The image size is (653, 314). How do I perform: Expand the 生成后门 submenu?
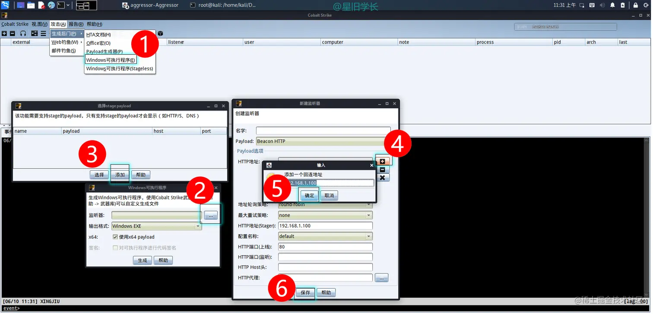[x=67, y=34]
